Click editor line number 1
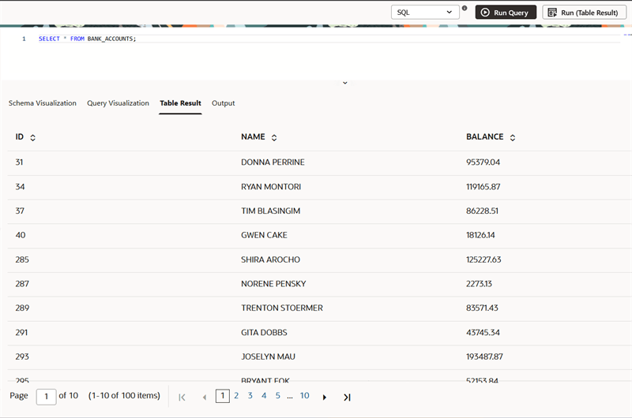The image size is (632, 418). pos(24,39)
